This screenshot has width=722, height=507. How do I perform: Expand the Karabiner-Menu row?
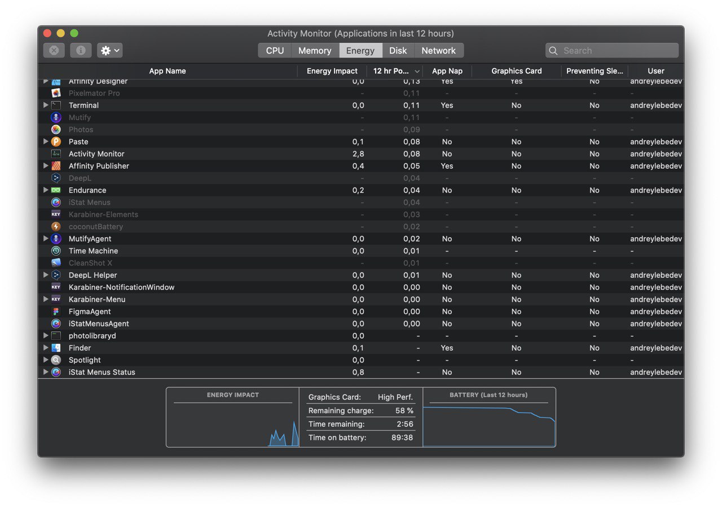coord(46,299)
